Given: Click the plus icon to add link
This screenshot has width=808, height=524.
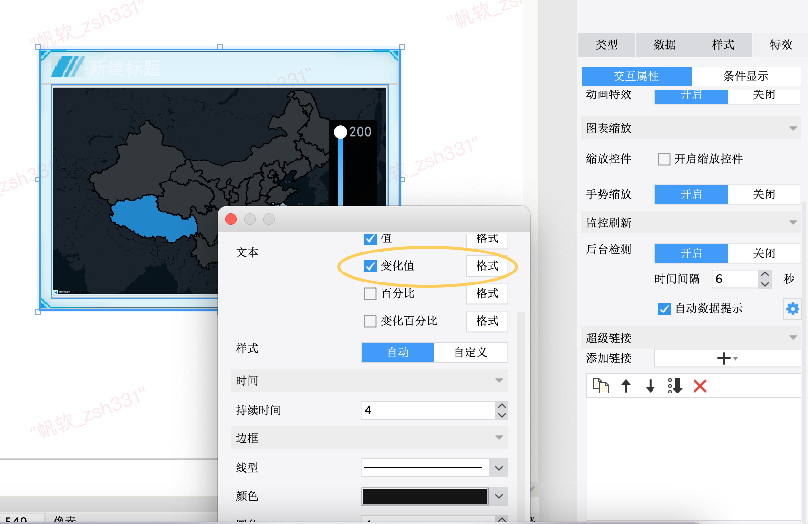Looking at the screenshot, I should point(724,358).
